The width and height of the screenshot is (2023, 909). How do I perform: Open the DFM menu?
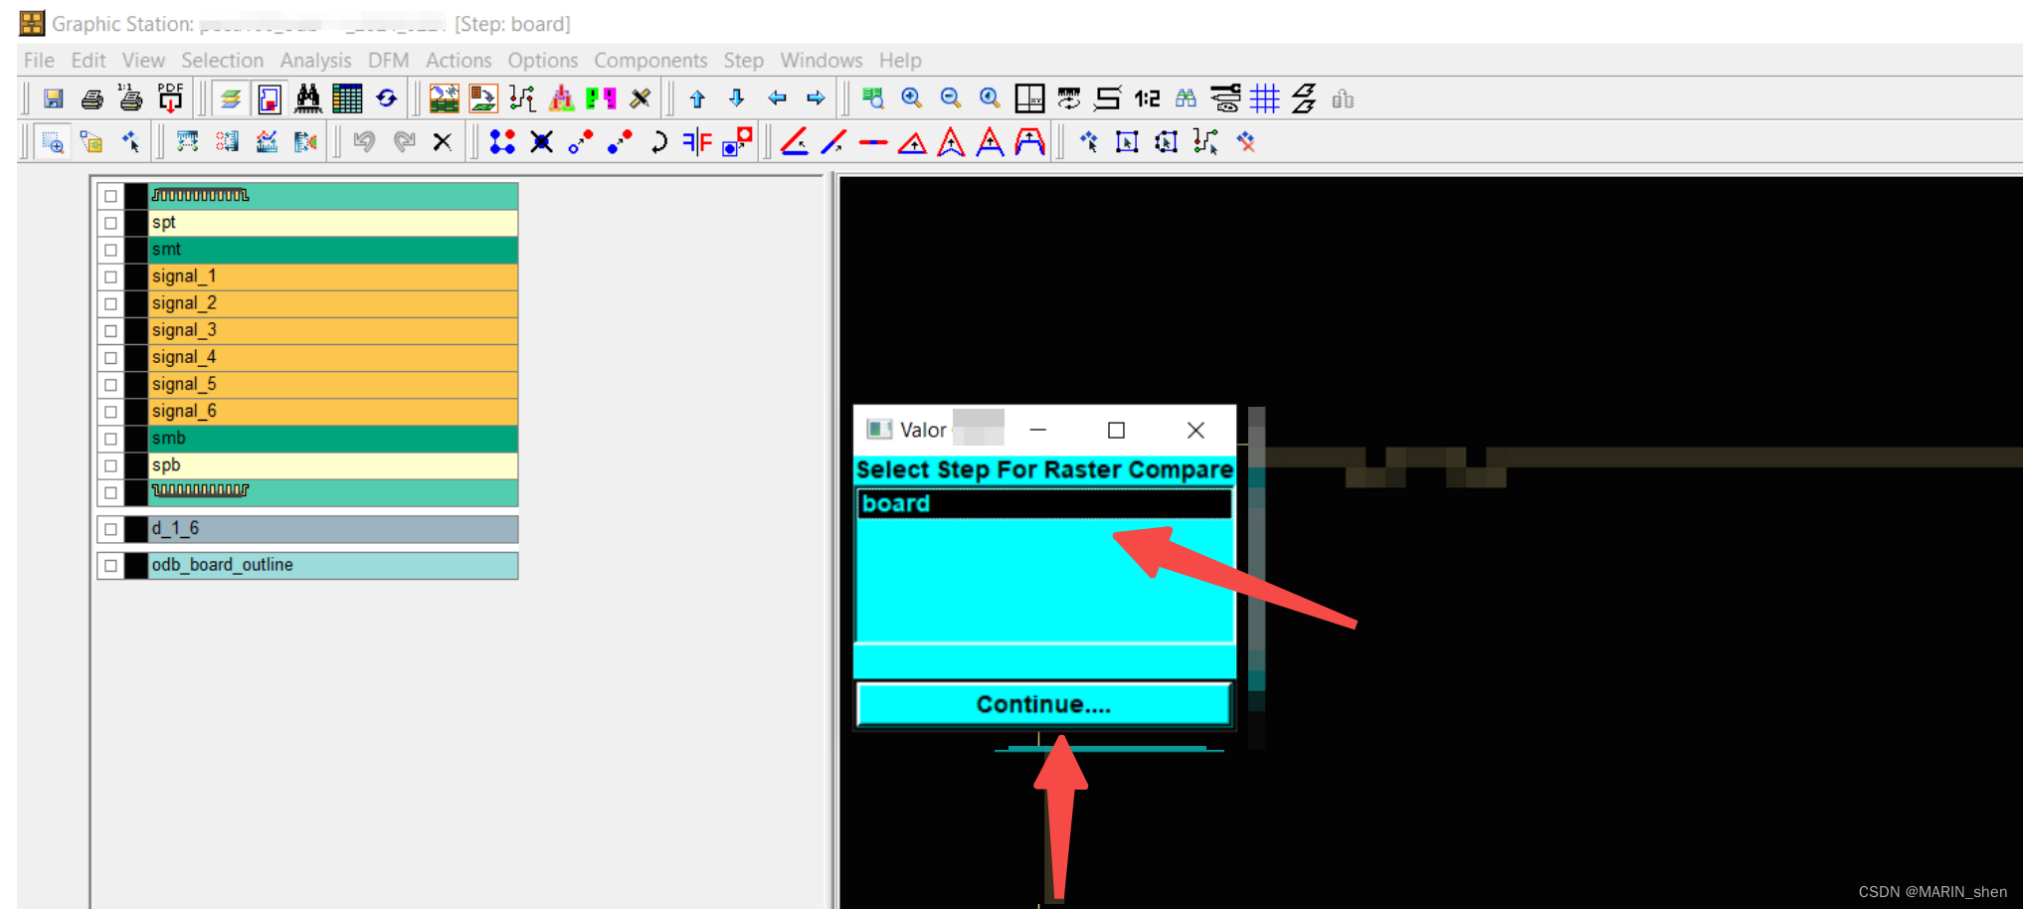coord(388,60)
